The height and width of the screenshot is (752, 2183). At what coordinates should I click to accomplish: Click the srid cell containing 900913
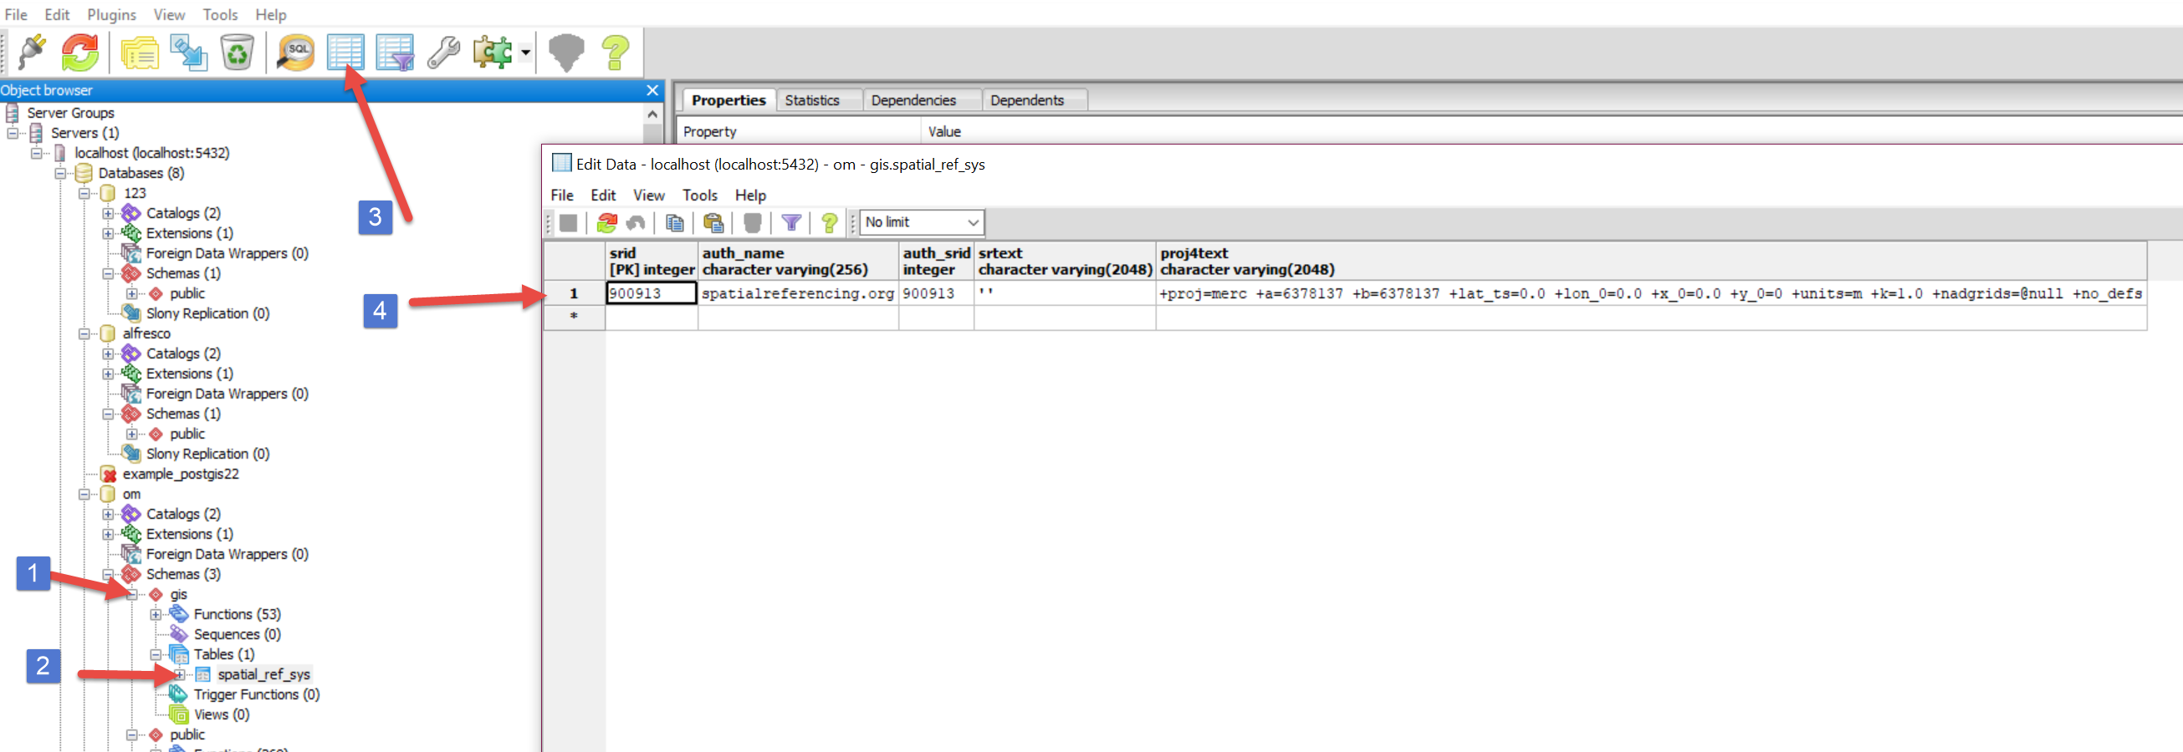651,293
